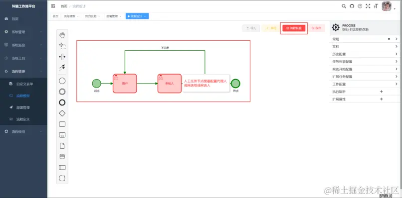Open the help documentation icon
402x198 pixels.
tap(360, 6)
